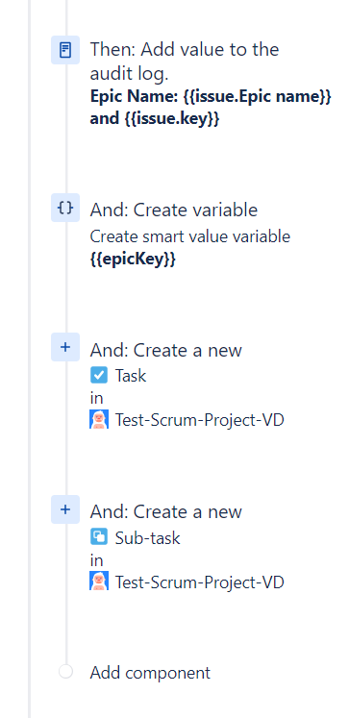Click project avatar under the Task action

99,419
